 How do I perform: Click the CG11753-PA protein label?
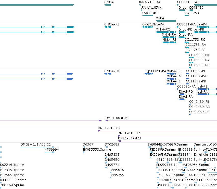pos(196,77)
